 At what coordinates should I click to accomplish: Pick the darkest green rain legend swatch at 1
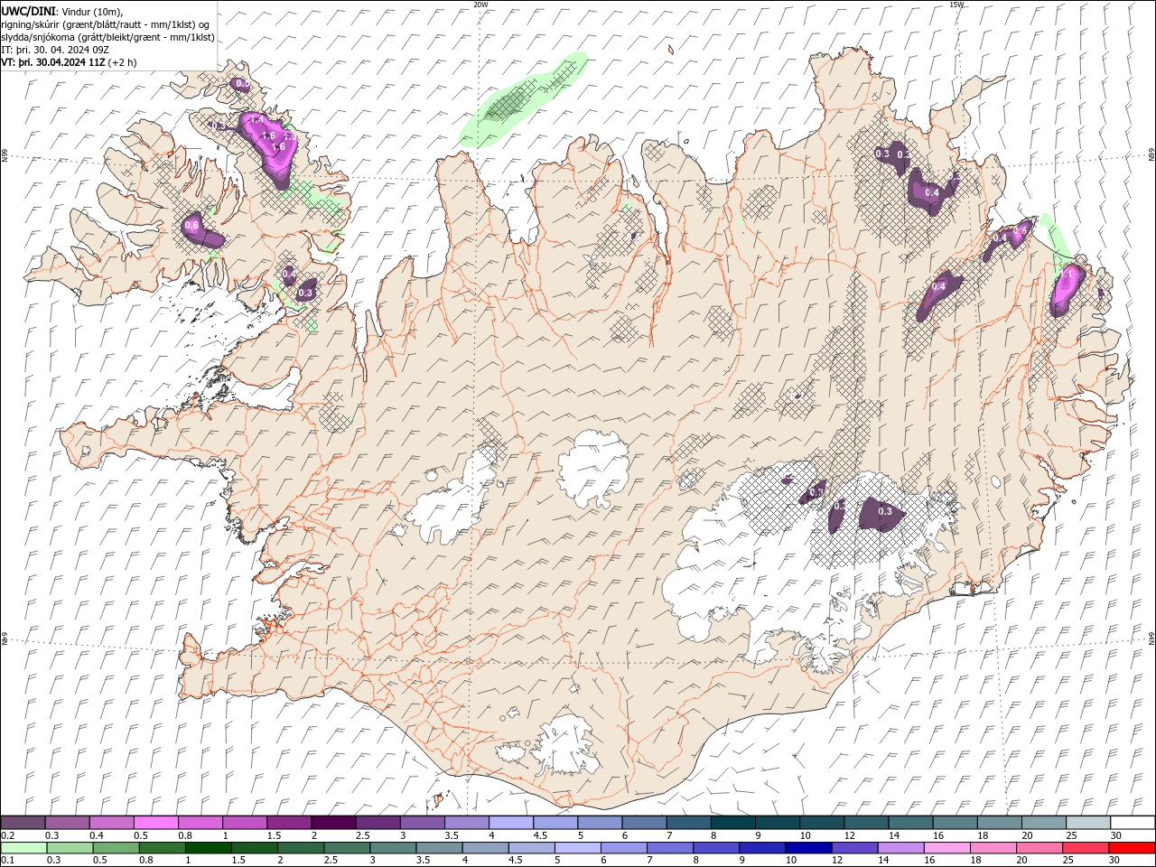point(208,848)
